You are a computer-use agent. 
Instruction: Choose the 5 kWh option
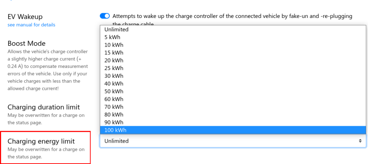[112, 37]
